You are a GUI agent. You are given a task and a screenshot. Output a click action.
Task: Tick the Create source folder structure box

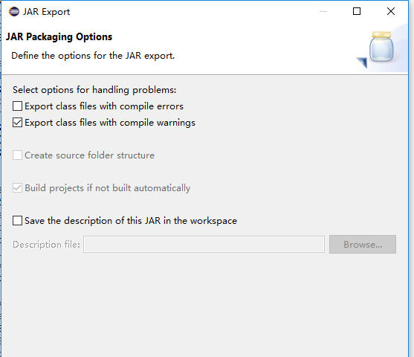17,155
